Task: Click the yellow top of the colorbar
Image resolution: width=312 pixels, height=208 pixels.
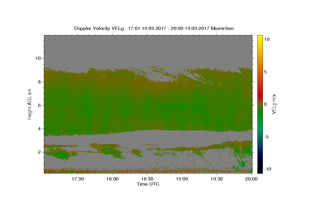Action: point(260,36)
